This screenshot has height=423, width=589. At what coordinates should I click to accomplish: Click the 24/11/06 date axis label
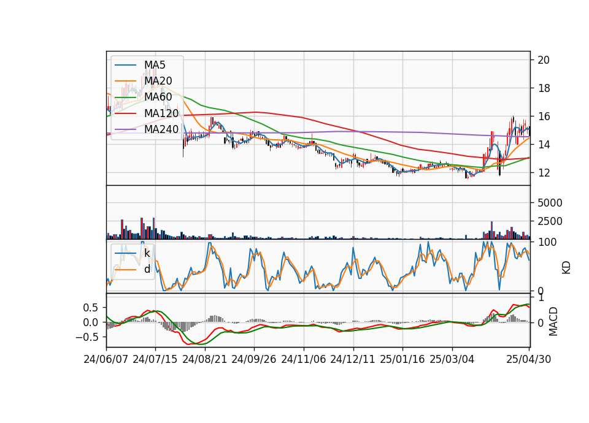[x=304, y=359]
